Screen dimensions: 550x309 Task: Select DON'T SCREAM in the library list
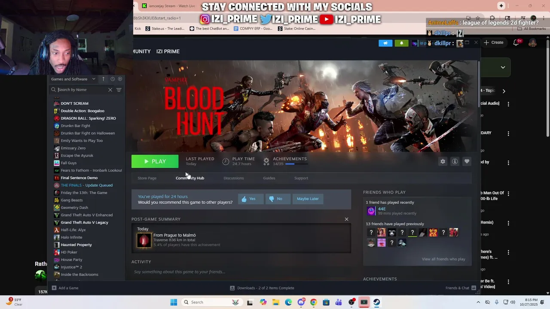click(x=74, y=103)
